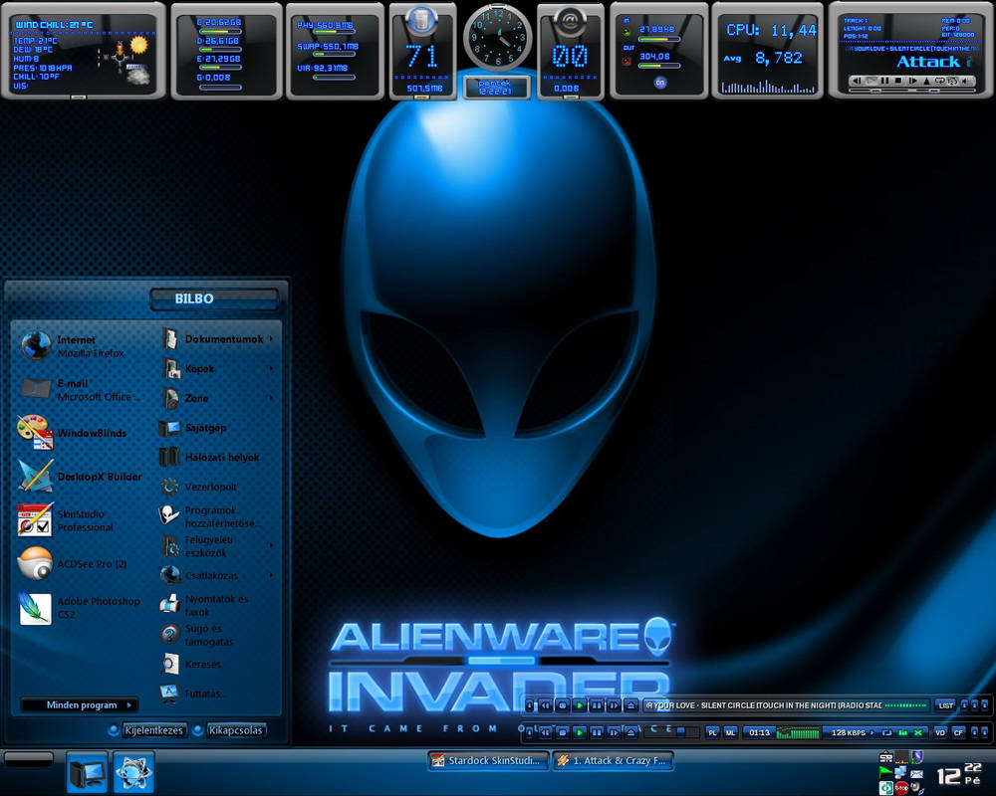996x796 pixels.
Task: Toggle the network meter 'on' button
Action: click(x=660, y=83)
